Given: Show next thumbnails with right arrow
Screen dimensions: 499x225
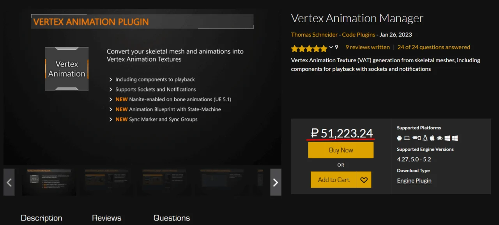Looking at the screenshot, I should [x=276, y=182].
